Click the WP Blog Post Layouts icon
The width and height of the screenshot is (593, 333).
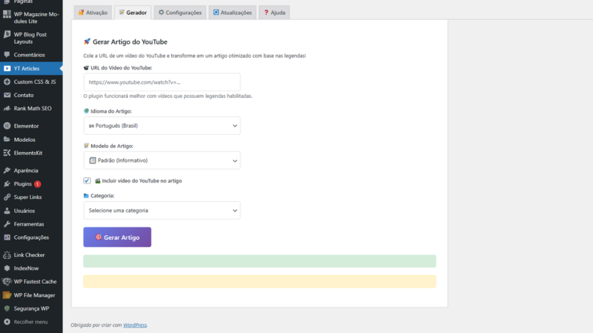point(7,34)
